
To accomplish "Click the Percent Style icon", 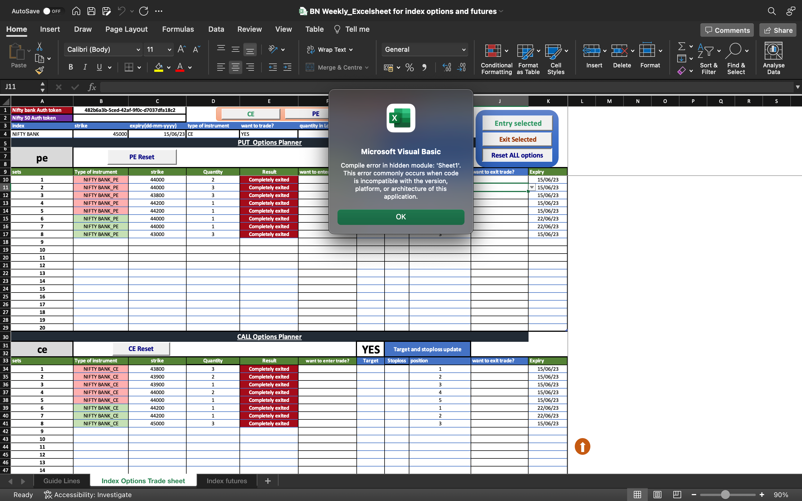I will point(409,68).
